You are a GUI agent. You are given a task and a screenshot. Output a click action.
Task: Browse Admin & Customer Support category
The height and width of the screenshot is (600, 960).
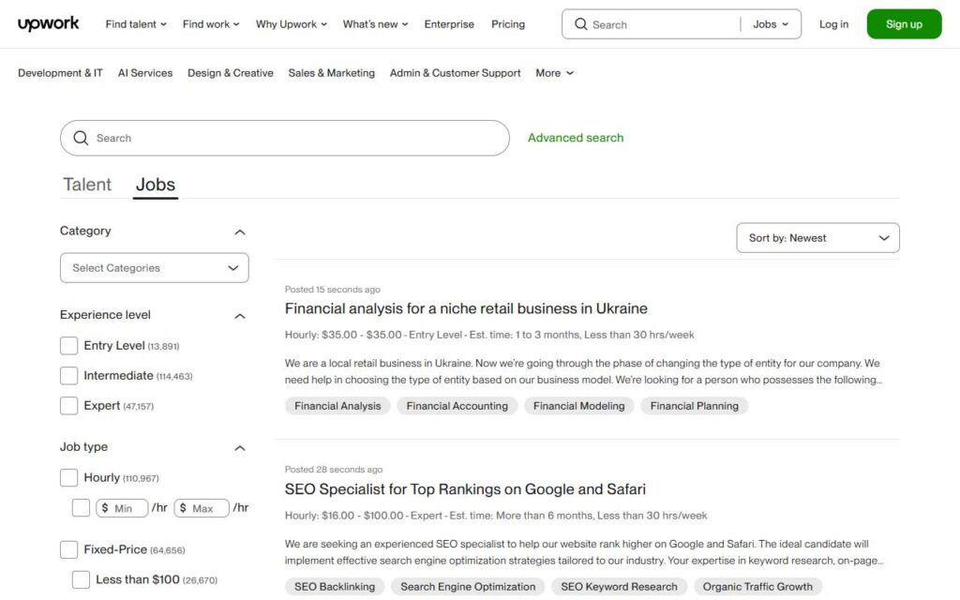(455, 73)
